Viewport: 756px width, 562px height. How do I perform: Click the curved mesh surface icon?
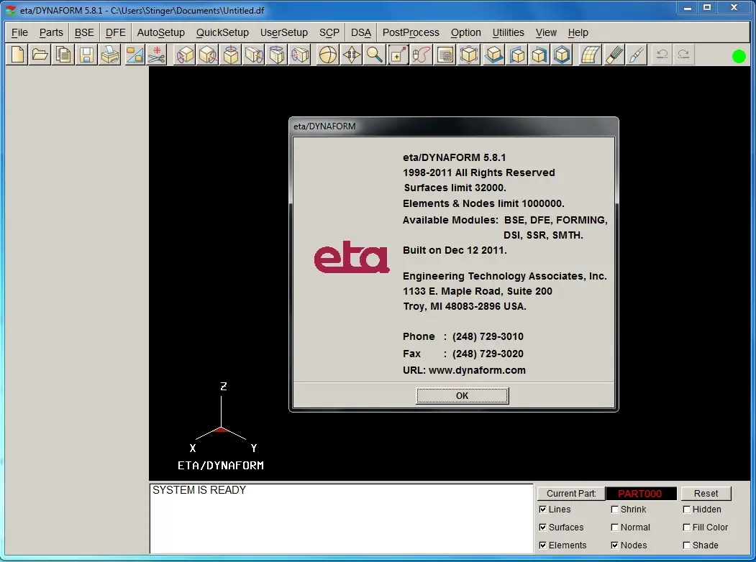click(590, 55)
